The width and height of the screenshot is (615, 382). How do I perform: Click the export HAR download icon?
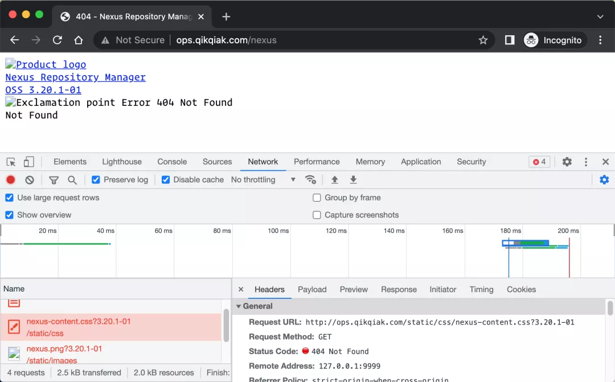coord(353,180)
